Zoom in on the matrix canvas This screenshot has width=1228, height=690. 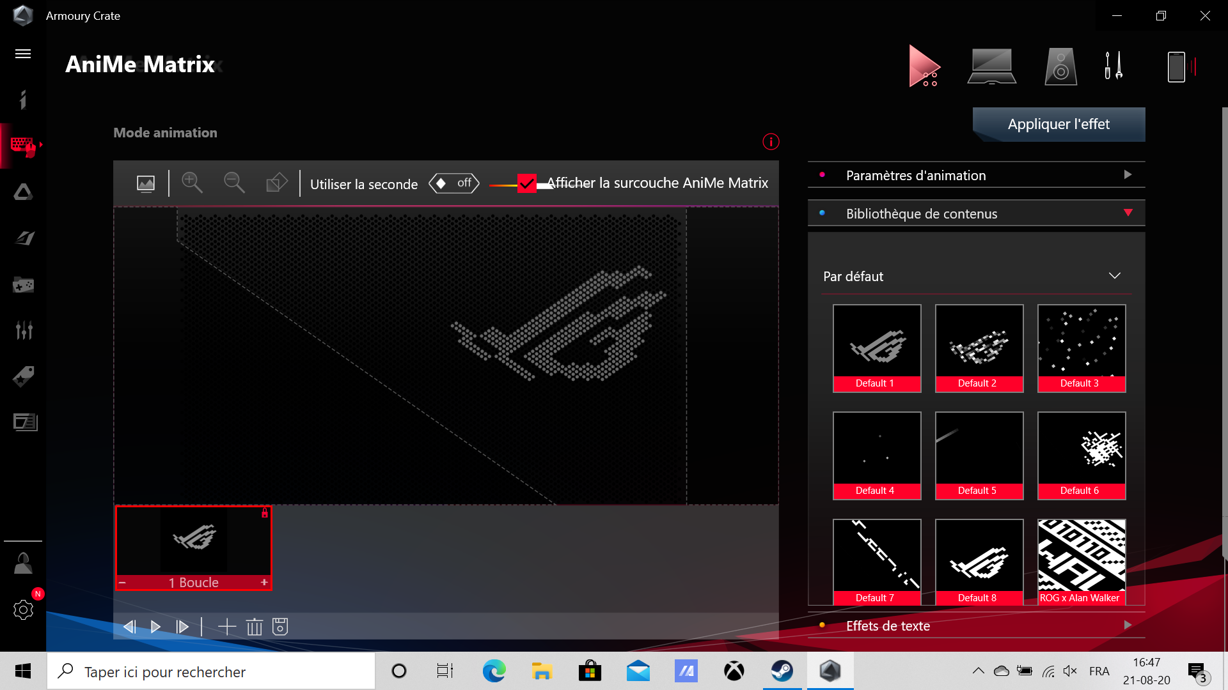click(192, 183)
